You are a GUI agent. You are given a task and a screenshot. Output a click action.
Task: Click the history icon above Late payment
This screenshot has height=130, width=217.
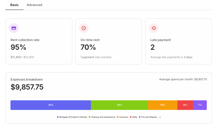pos(154,28)
